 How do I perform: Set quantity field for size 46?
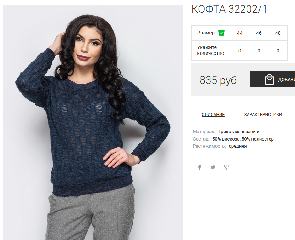259,51
